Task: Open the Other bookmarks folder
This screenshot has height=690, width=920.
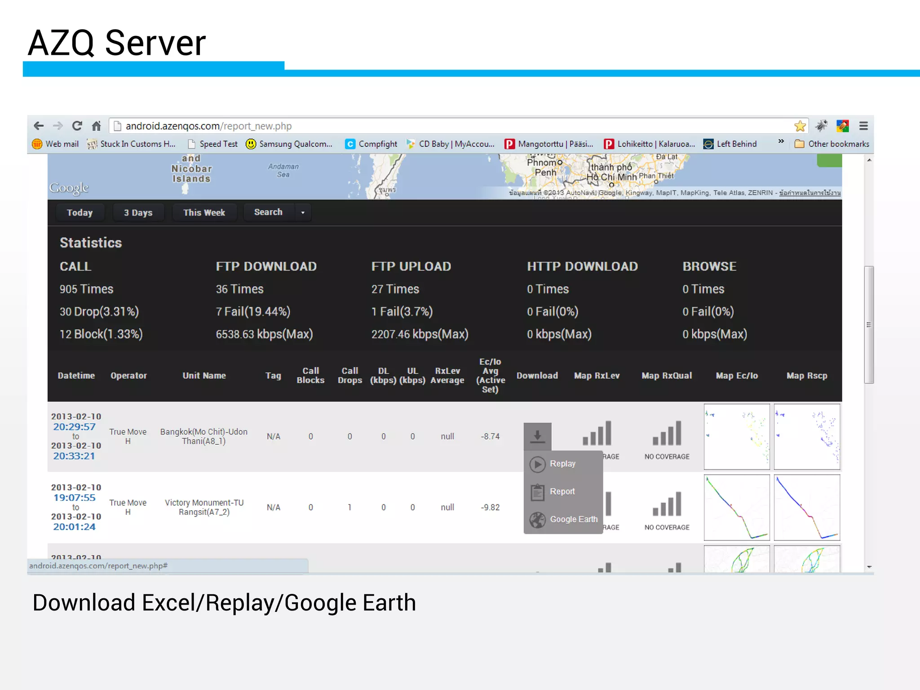Action: coord(832,144)
